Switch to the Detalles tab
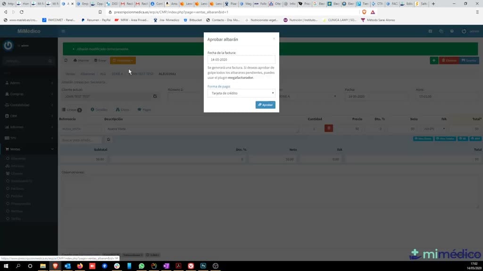 [x=99, y=110]
